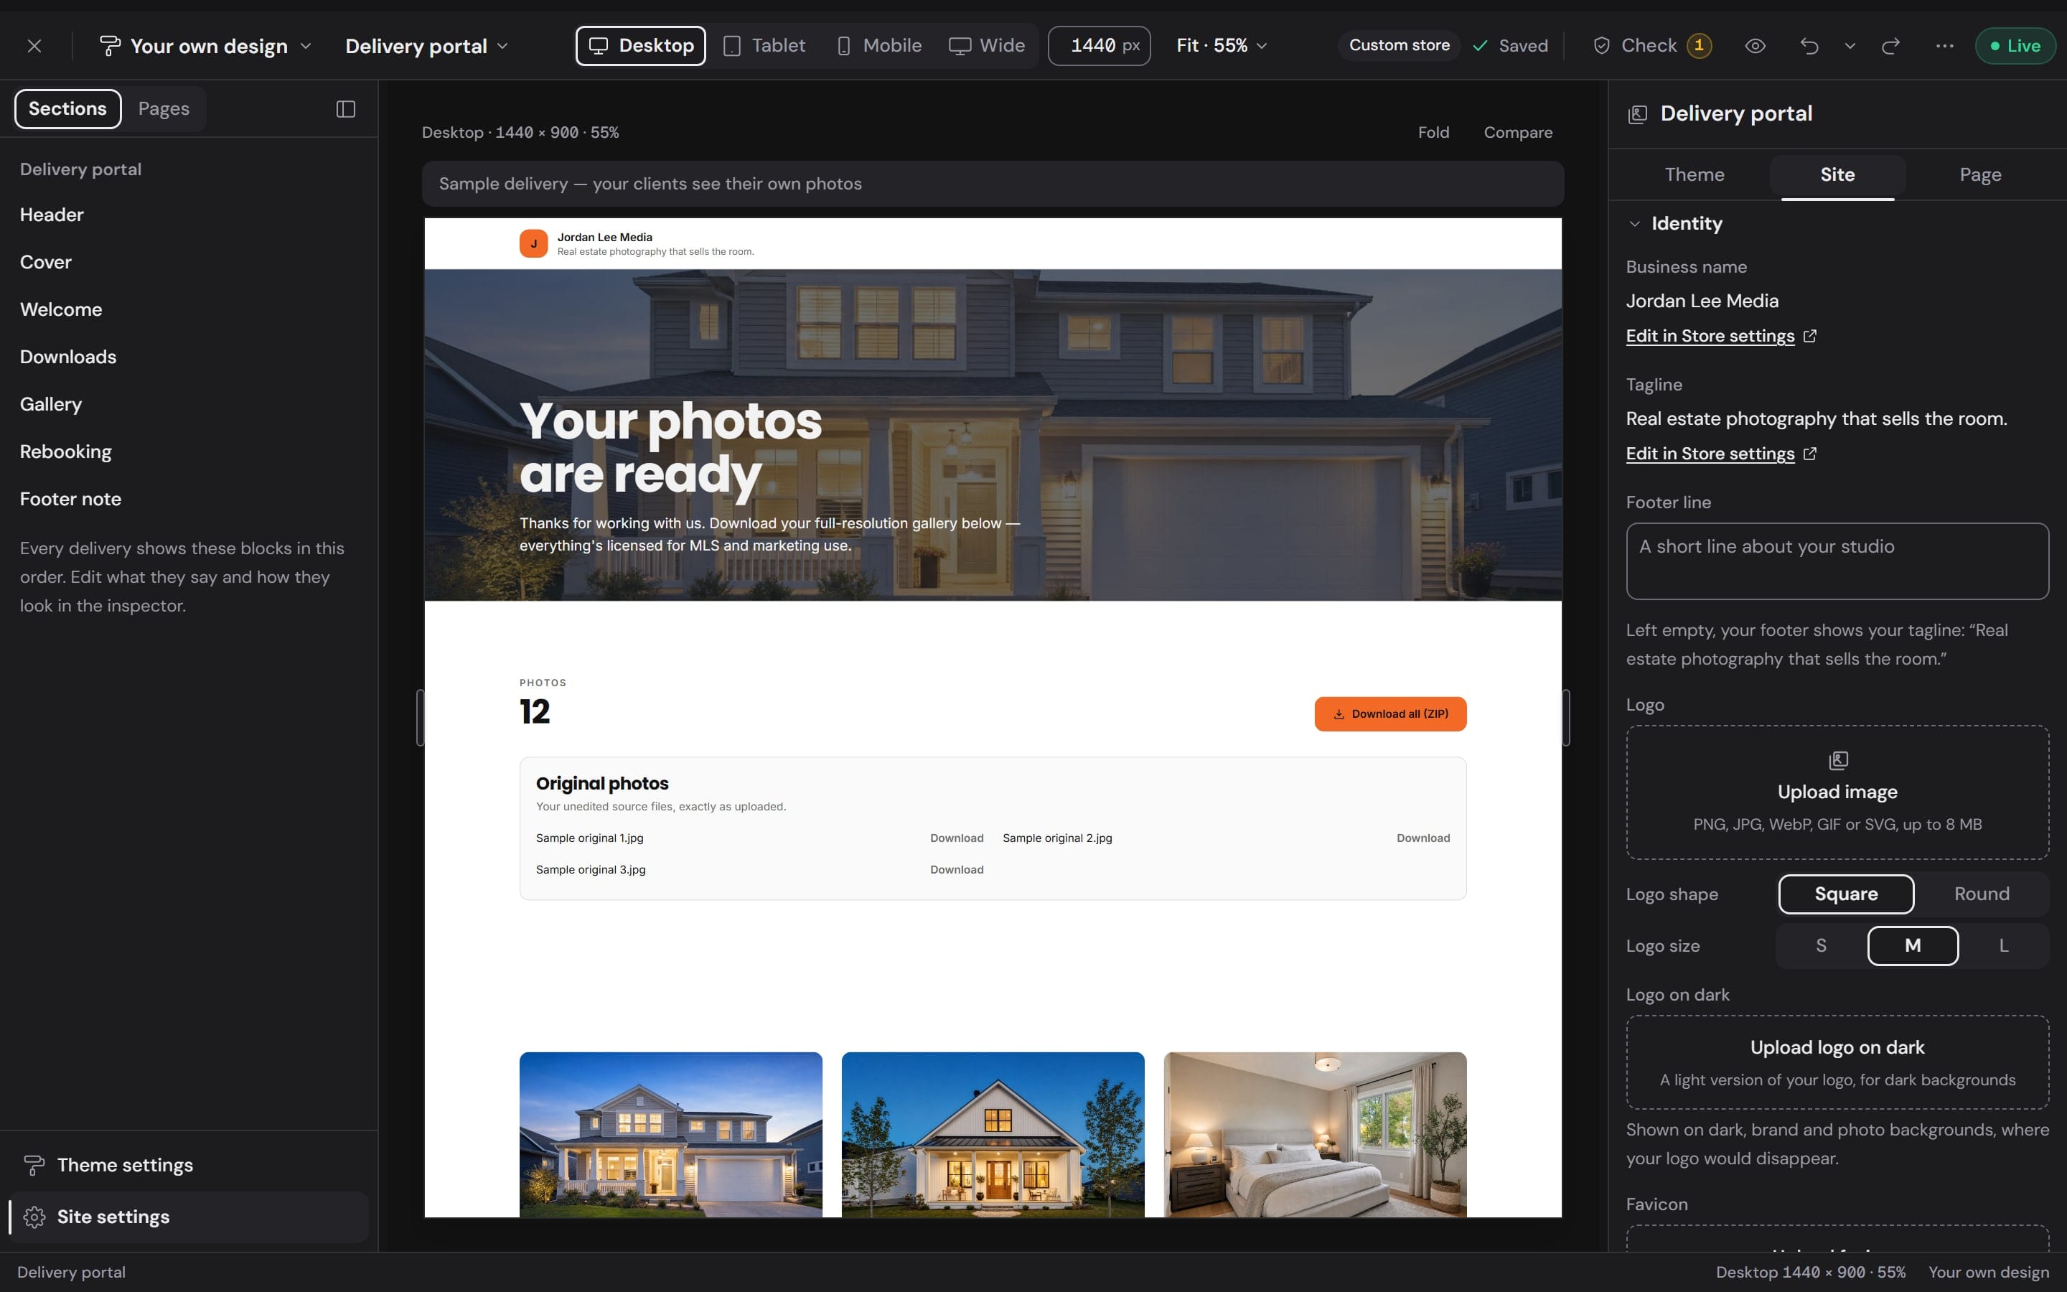Click Download all (ZIP) button
Image resolution: width=2067 pixels, height=1292 pixels.
click(x=1390, y=714)
